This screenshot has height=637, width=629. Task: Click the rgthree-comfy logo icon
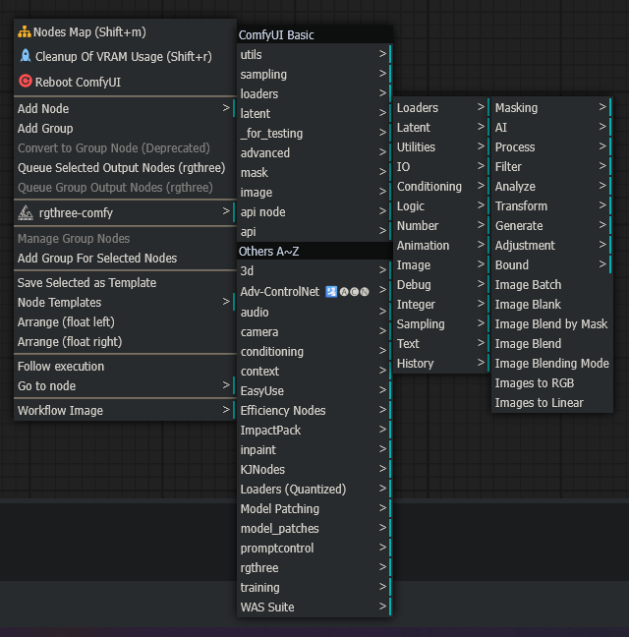coord(26,212)
